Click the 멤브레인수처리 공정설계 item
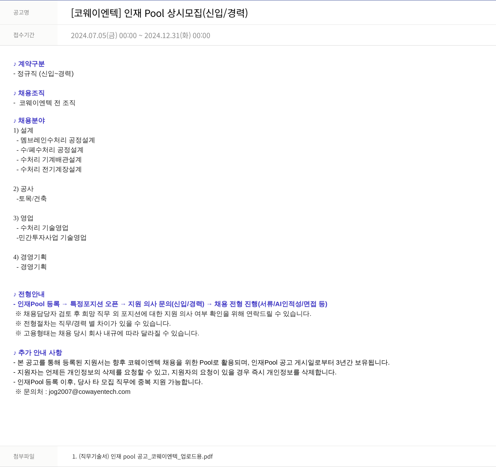This screenshot has width=496, height=467. 56,140
